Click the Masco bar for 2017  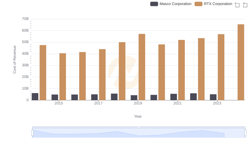(x=94, y=97)
